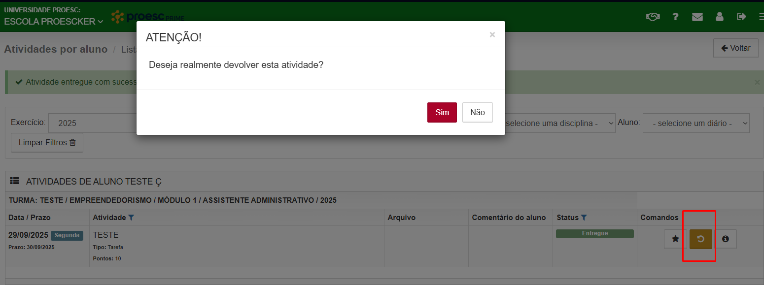Click the star icon for TESTE activity
This screenshot has width=764, height=285.
tap(675, 239)
